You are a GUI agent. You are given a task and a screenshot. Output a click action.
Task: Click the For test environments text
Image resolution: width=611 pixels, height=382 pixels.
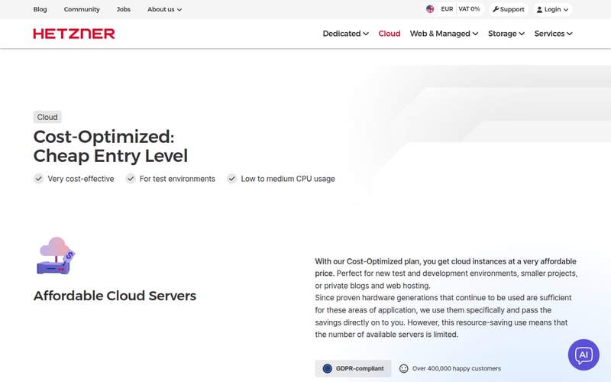(177, 179)
